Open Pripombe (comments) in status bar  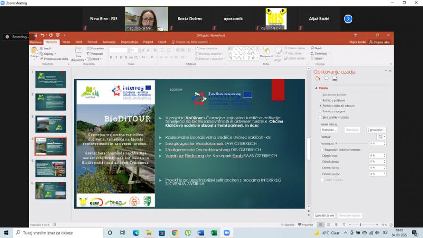click(x=306, y=224)
